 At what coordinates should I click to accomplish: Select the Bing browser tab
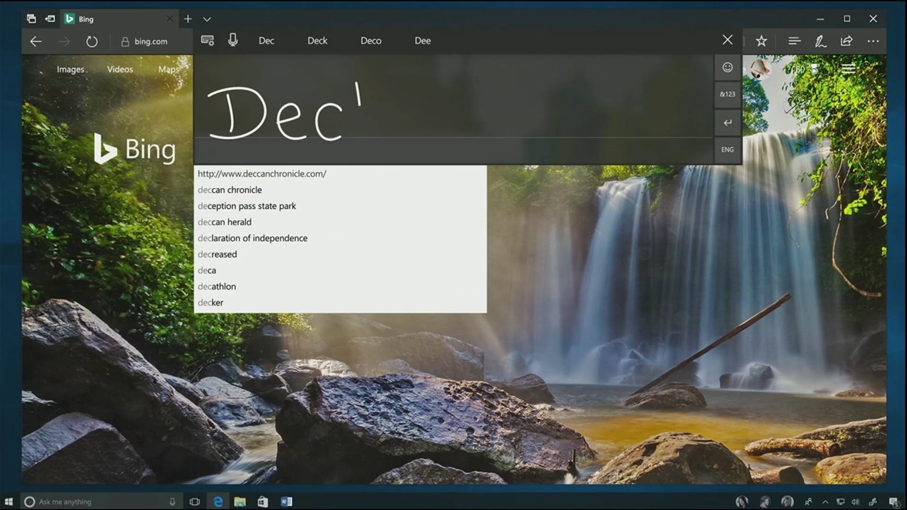click(x=119, y=19)
